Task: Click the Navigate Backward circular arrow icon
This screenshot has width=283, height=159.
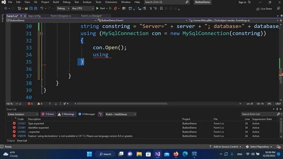Action: (x=6, y=8)
